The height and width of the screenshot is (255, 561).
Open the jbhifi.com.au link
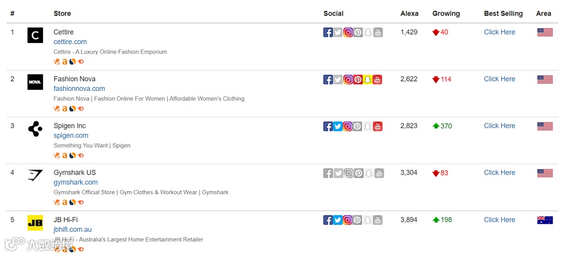pos(72,229)
